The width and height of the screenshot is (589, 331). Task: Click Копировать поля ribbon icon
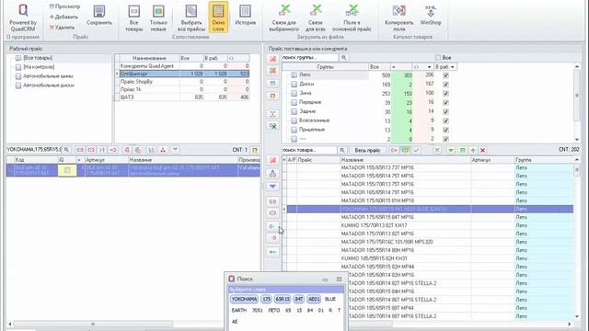[x=398, y=18]
